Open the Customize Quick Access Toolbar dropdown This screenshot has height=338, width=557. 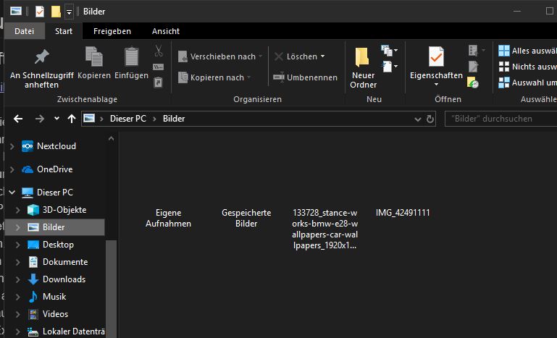click(x=70, y=12)
